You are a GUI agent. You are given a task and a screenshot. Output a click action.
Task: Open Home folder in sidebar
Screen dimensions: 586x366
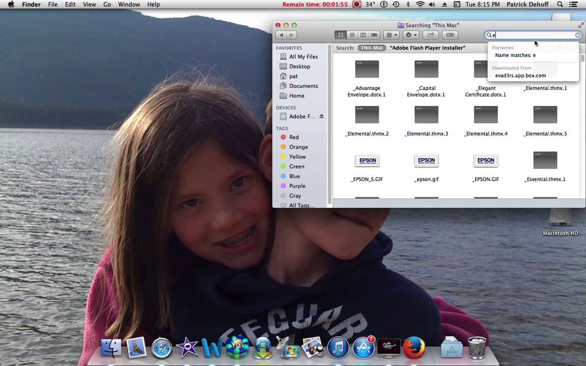click(297, 96)
